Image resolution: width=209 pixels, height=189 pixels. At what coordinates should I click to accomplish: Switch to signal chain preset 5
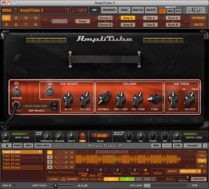[x=6, y=25]
